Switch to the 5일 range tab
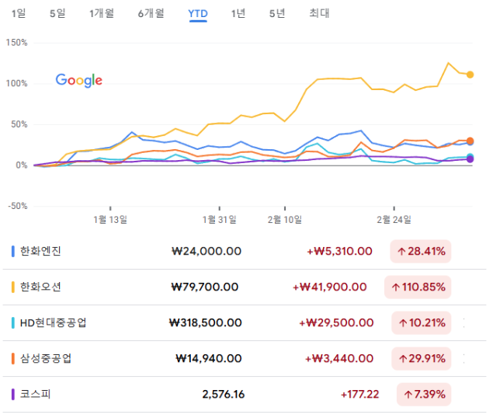 (x=57, y=13)
